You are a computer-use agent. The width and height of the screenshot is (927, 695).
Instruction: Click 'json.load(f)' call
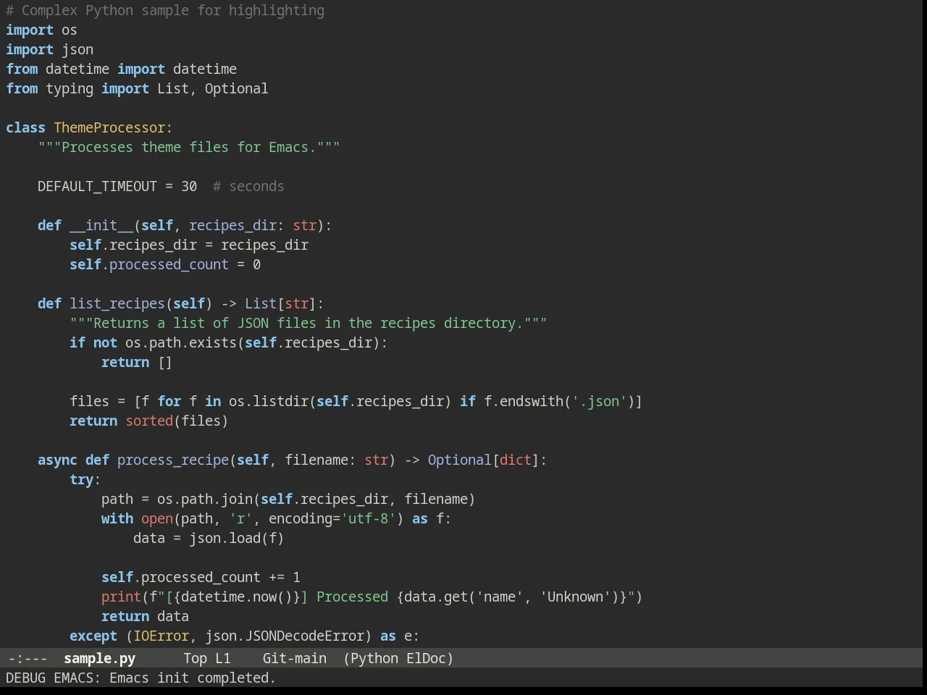[237, 539]
